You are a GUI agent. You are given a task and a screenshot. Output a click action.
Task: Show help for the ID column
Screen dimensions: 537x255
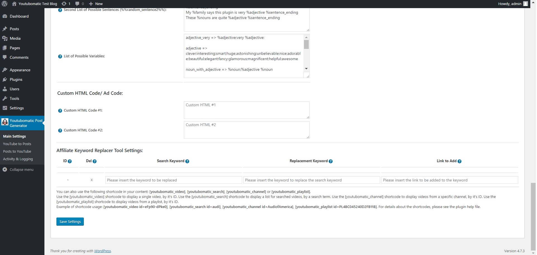point(70,161)
